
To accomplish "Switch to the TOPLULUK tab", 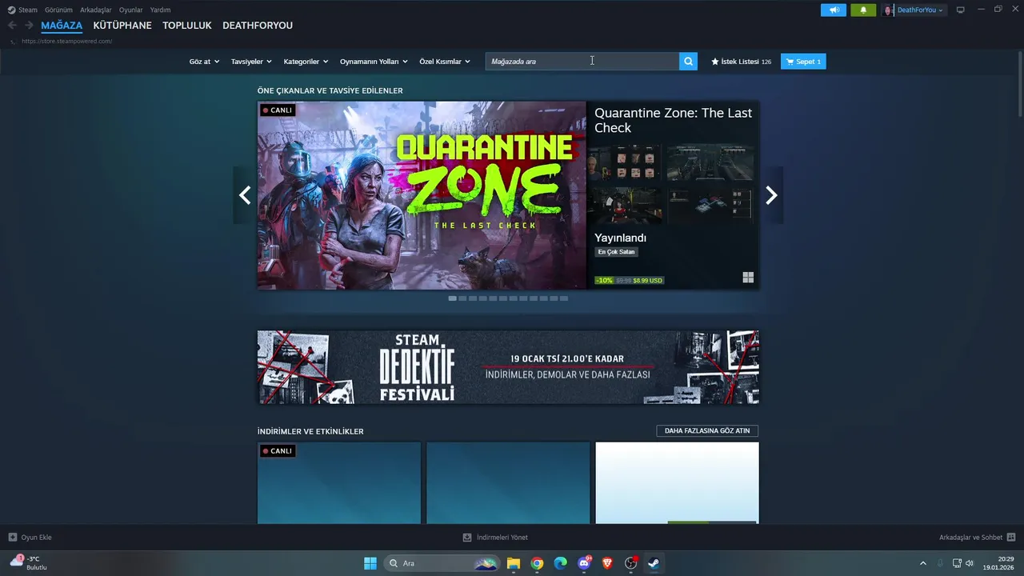I will [x=187, y=26].
